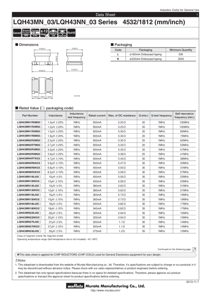Click packaging code K
The height and width of the screenshot is (299, 211).
coord(118,59)
